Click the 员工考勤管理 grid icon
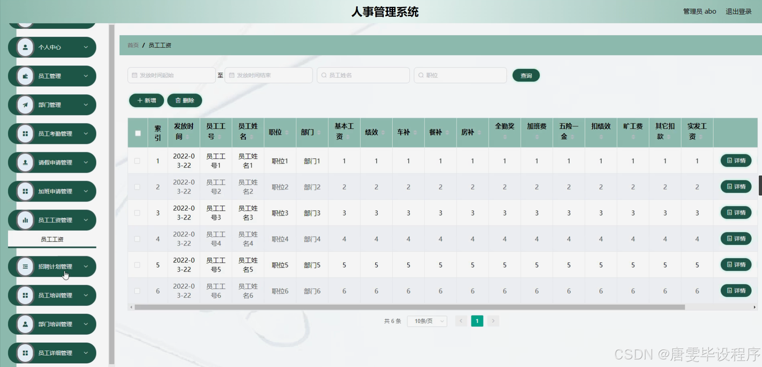Viewport: 762px width, 367px height. (x=25, y=134)
